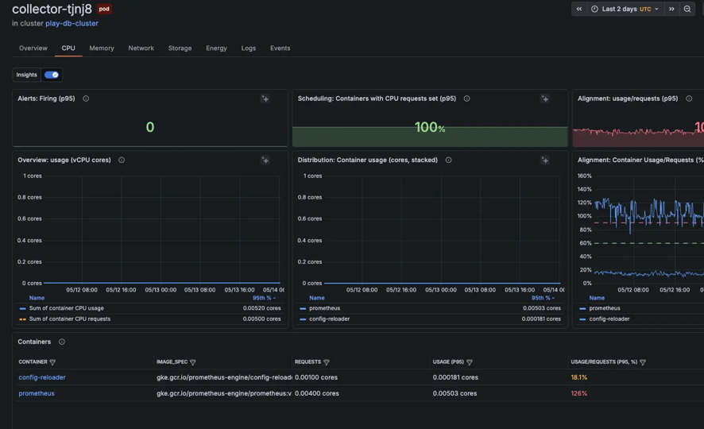Click sparkle insights icon in Alerts: Firing panel
Image resolution: width=704 pixels, height=429 pixels.
[x=265, y=99]
